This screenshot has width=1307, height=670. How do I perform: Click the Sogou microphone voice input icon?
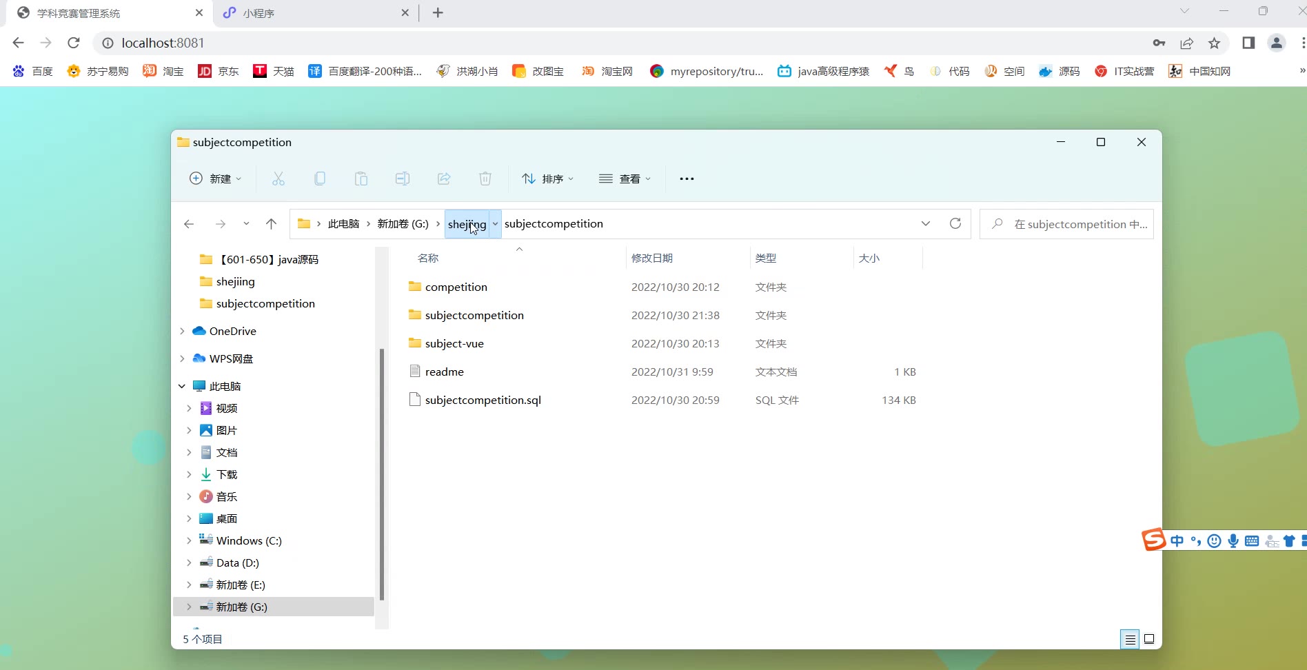tap(1233, 541)
